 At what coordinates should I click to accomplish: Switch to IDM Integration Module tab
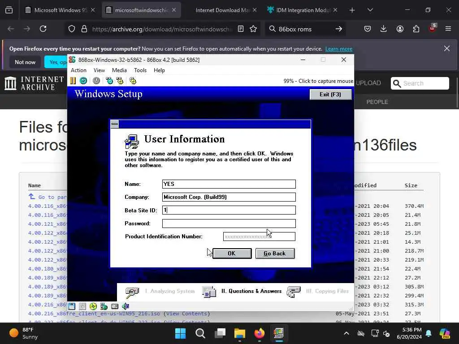[303, 10]
